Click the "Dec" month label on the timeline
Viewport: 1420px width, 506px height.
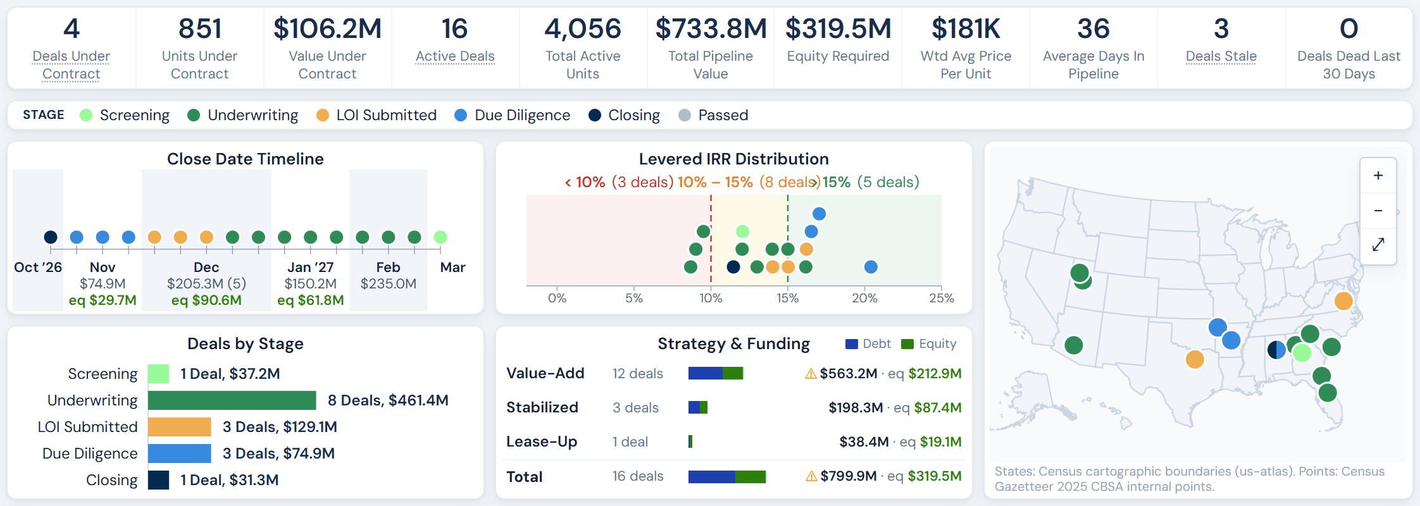point(206,268)
